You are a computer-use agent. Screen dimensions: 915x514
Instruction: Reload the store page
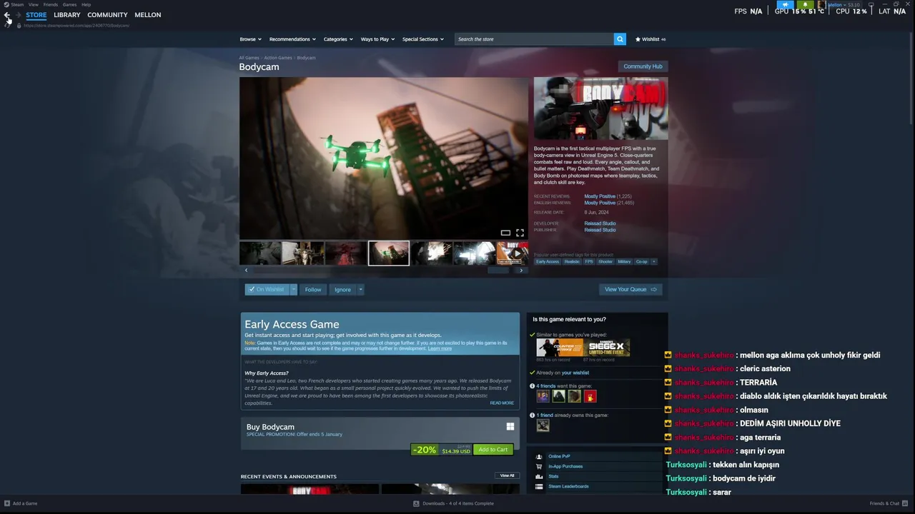9,25
